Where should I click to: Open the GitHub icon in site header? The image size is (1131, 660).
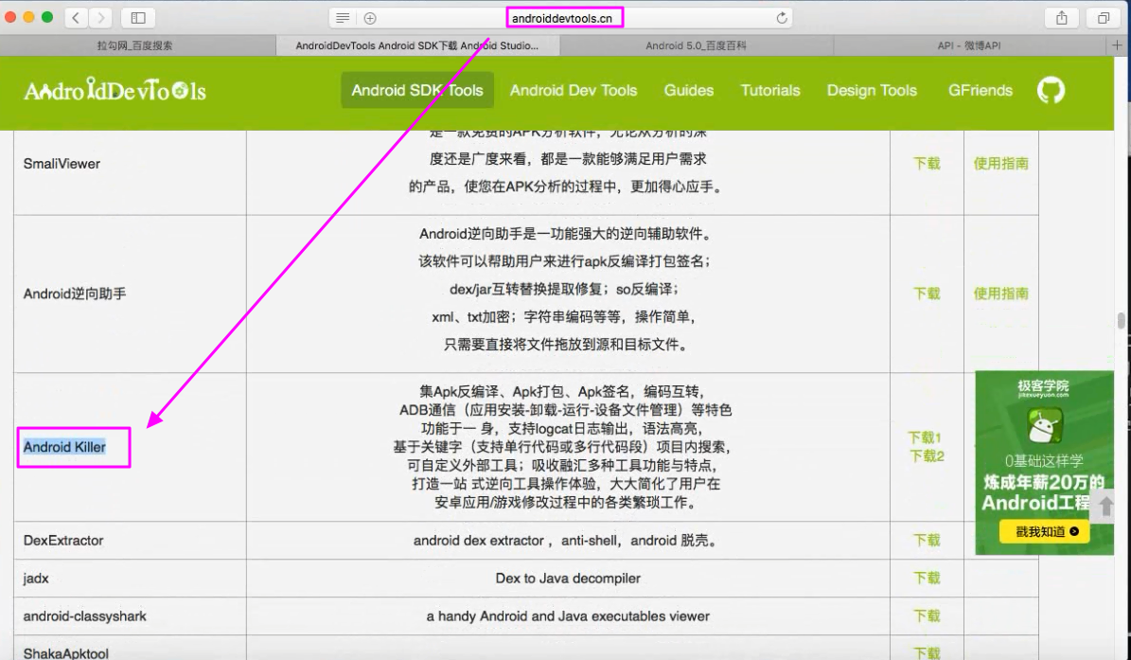1051,91
